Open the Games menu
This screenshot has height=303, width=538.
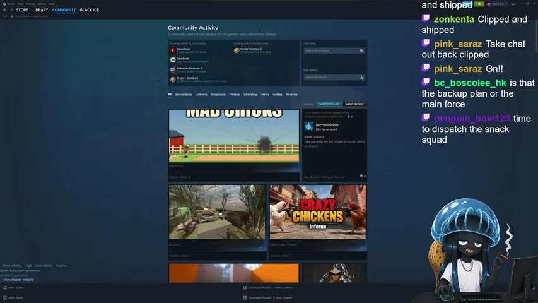pos(42,4)
